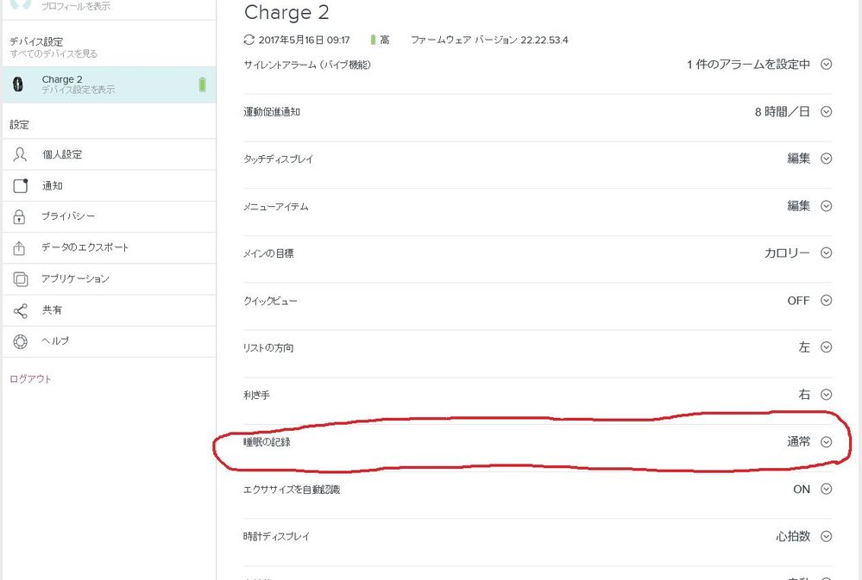Image resolution: width=862 pixels, height=580 pixels.
Task: Open ヘルプ in the settings menu
Action: (x=109, y=341)
